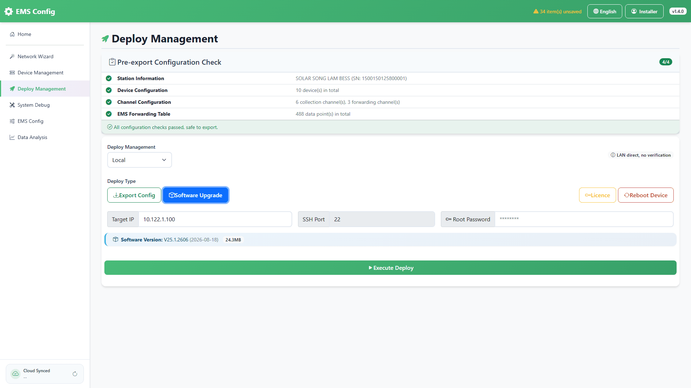Click the Cloud Synced status icon
The image size is (691, 388).
tap(15, 374)
